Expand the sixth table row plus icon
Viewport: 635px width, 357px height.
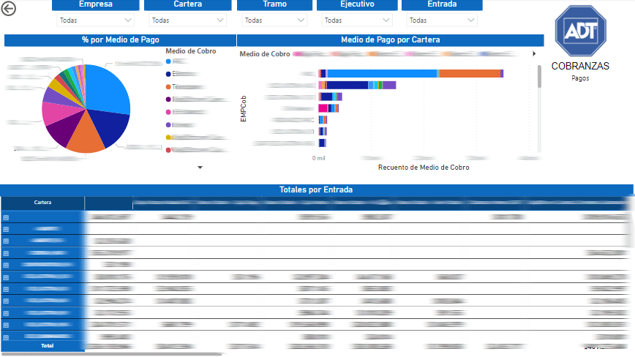click(x=6, y=278)
